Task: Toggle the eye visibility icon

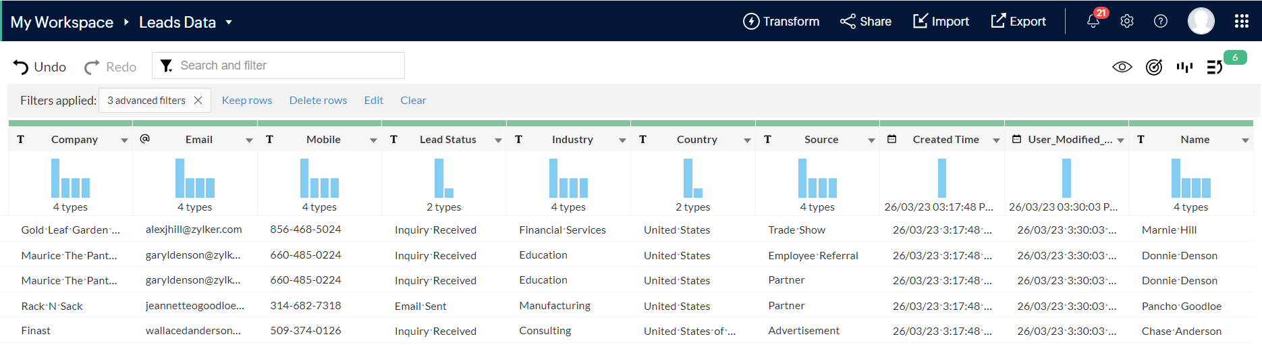Action: coord(1122,67)
